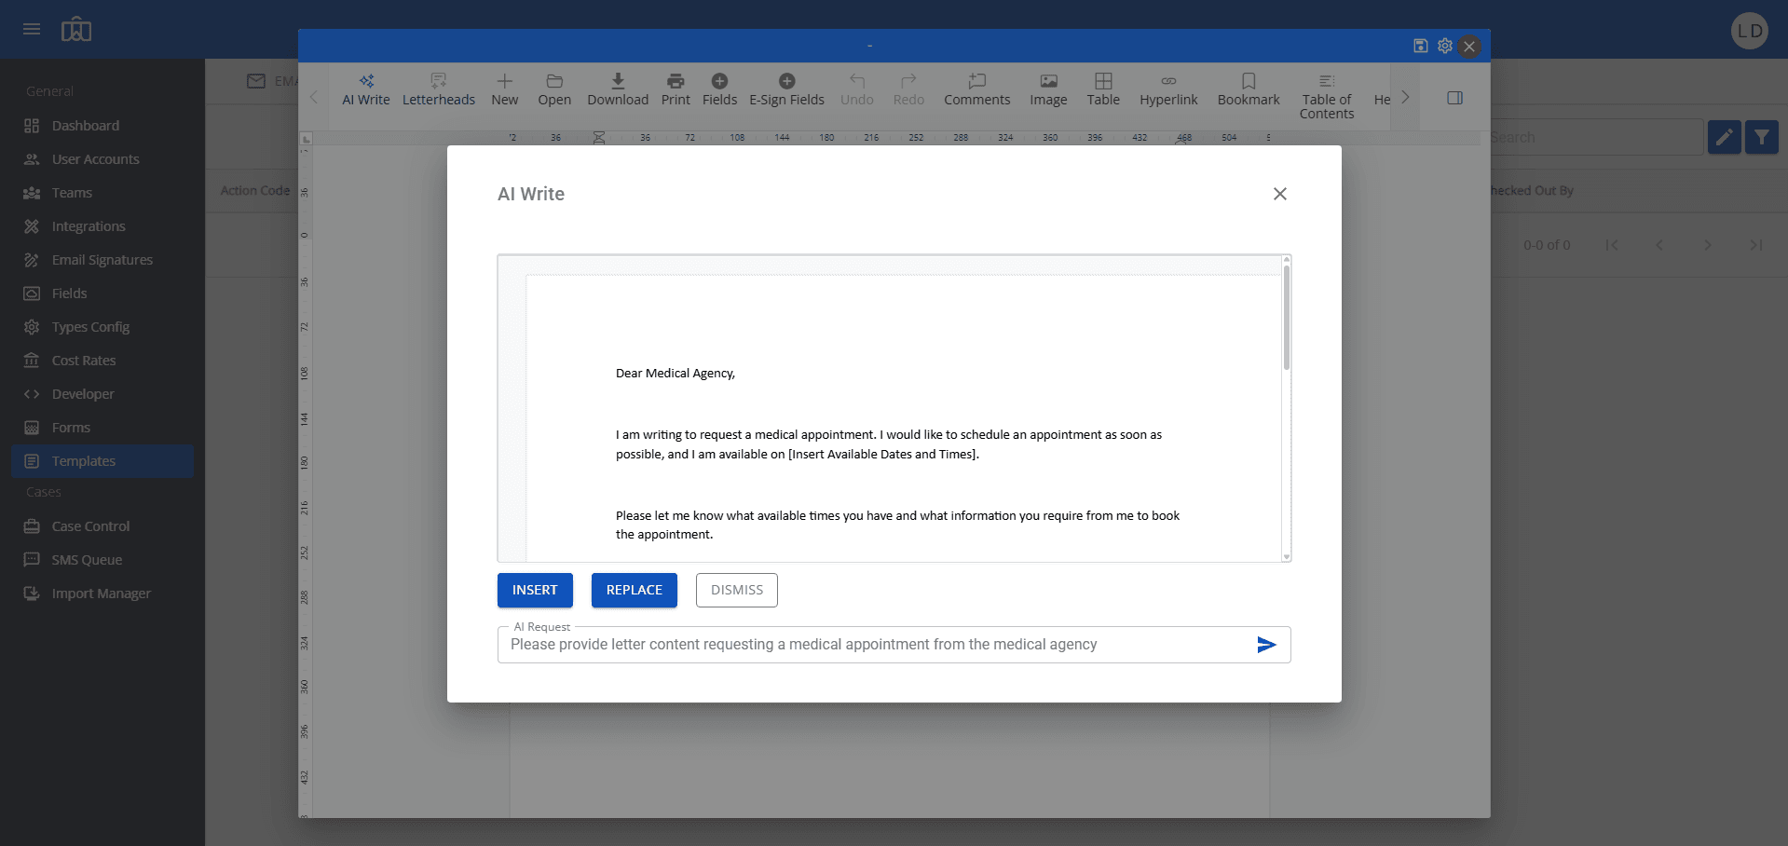Open the Letterheads tool
The image size is (1788, 846).
[438, 89]
